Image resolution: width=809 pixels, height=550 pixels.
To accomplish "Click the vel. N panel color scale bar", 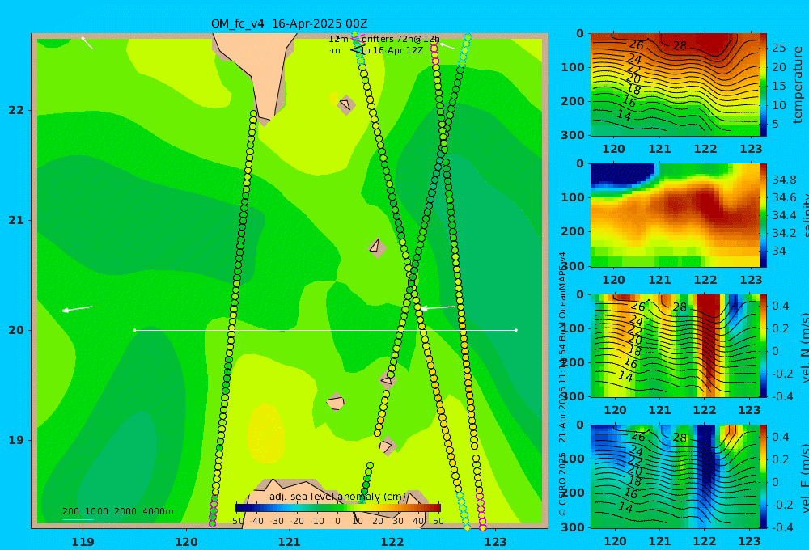I will 763,345.
